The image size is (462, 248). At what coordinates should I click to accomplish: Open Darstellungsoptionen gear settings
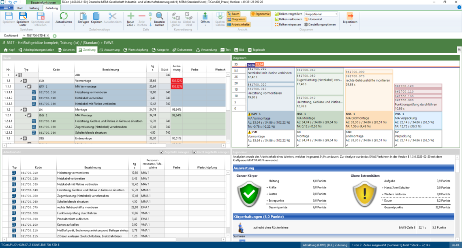320,25
